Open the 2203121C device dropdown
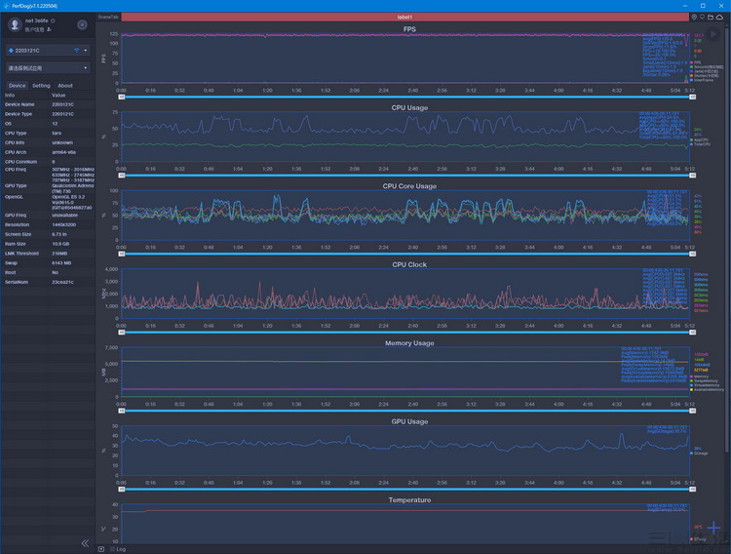Viewport: 731px width, 554px height. tap(48, 50)
